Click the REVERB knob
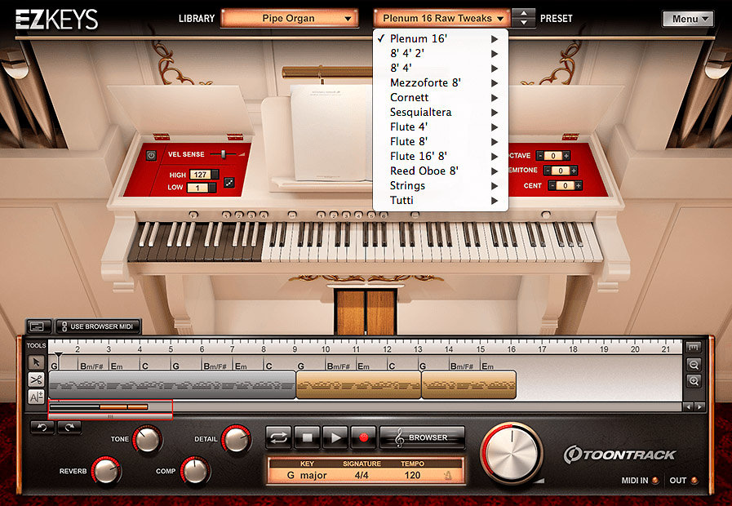 [x=106, y=471]
